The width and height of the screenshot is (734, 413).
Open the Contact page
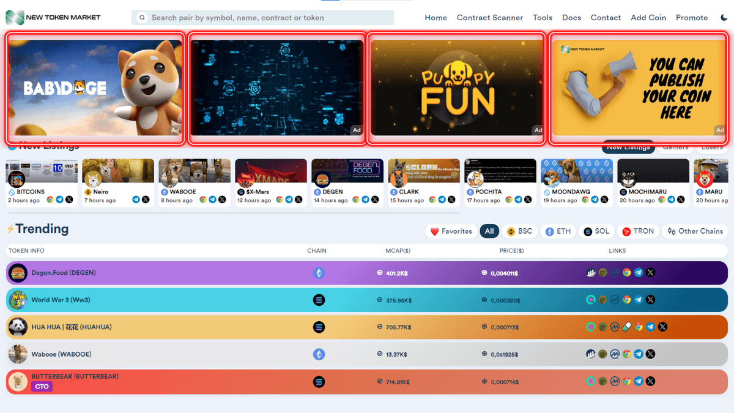[x=606, y=18]
